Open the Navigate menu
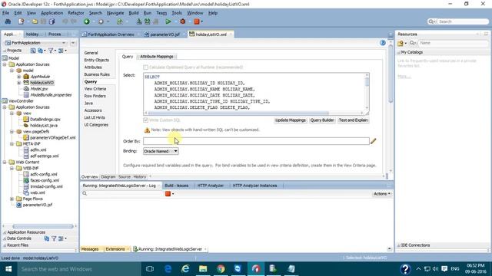 point(115,13)
